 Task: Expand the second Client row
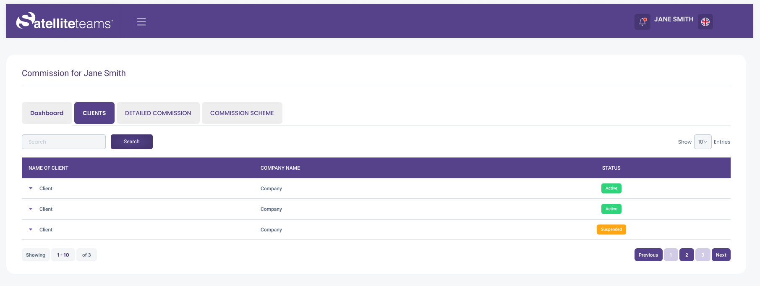[x=31, y=209]
